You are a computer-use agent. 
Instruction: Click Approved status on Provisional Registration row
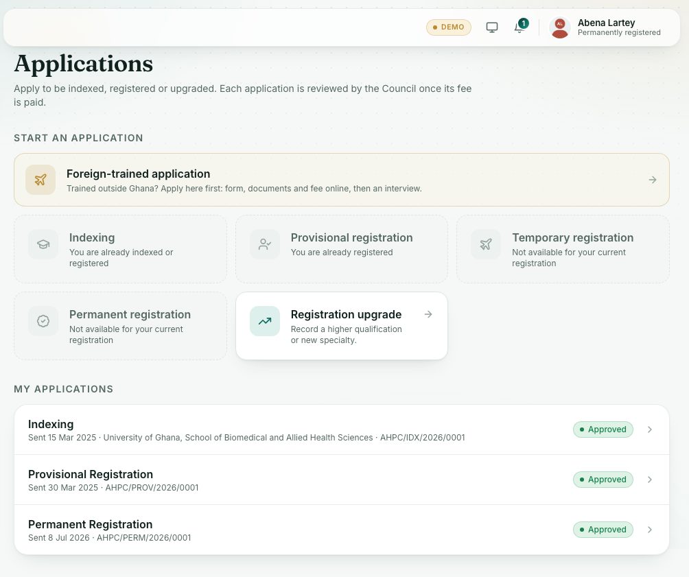(x=603, y=480)
